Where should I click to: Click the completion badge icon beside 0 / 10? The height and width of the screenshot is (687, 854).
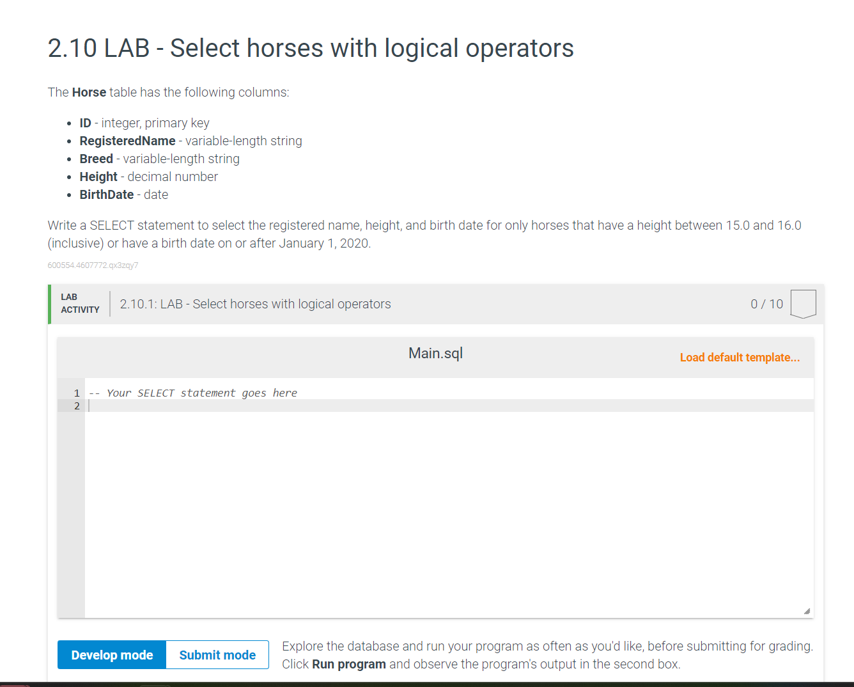pyautogui.click(x=803, y=304)
